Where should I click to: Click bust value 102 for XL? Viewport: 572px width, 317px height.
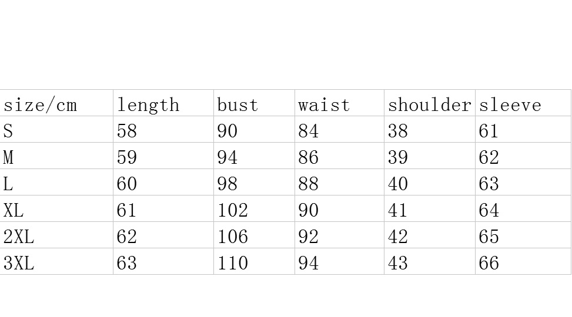(233, 210)
